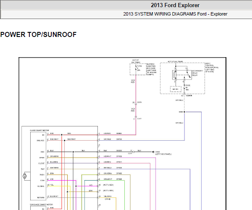Click the "BATTERY JUNCTION BOX" label
This screenshot has height=210, width=252.
[x=151, y=69]
